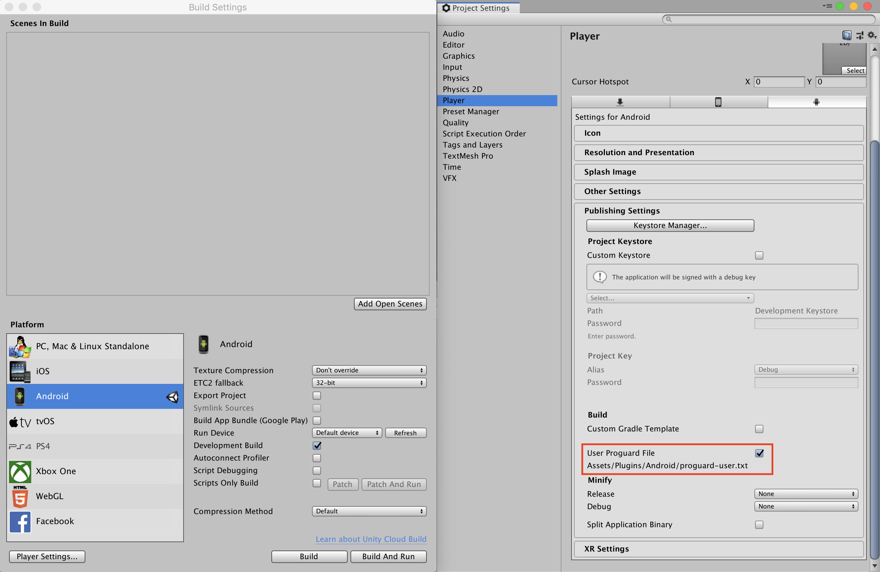The image size is (880, 572).
Task: Select the PC Mac Linux Standalone icon
Action: [x=19, y=346]
